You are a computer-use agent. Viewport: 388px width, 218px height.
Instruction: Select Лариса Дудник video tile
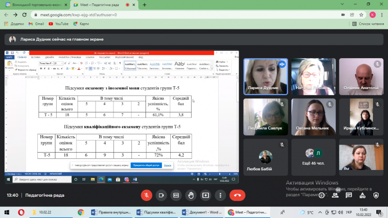click(265, 77)
